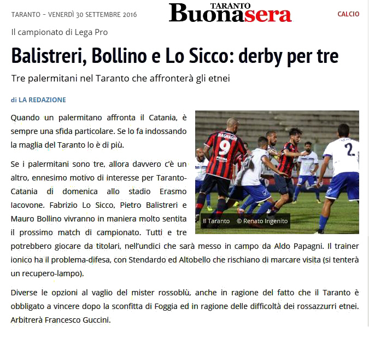The height and width of the screenshot is (338, 369).
Task: Click the Taranto Buonasera logo
Action: click(x=230, y=13)
